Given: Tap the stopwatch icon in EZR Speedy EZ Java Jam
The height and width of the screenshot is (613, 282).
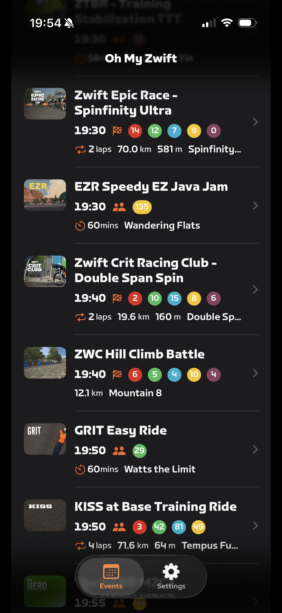Looking at the screenshot, I should pos(80,226).
